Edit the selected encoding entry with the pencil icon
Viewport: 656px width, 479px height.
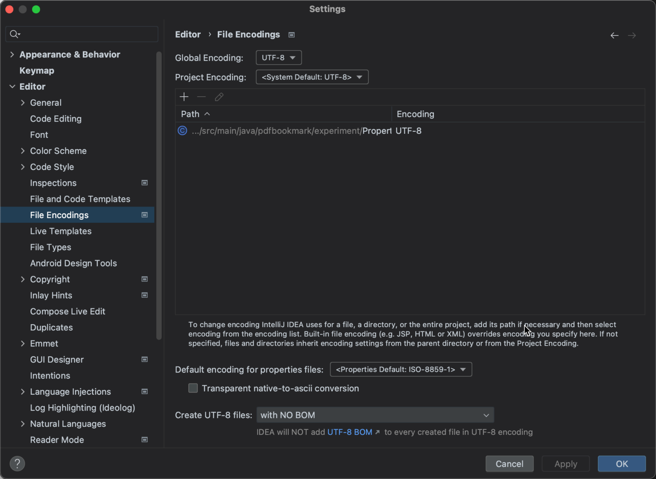(219, 97)
